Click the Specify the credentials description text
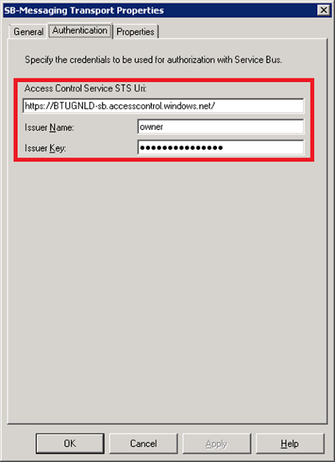 (x=153, y=59)
